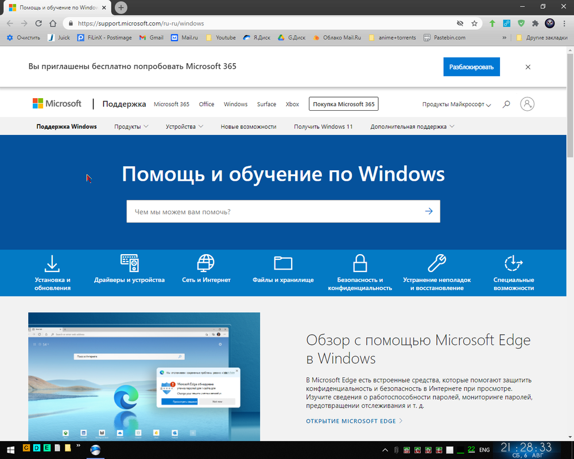Open drive D shortcut in the taskbar

(x=37, y=448)
